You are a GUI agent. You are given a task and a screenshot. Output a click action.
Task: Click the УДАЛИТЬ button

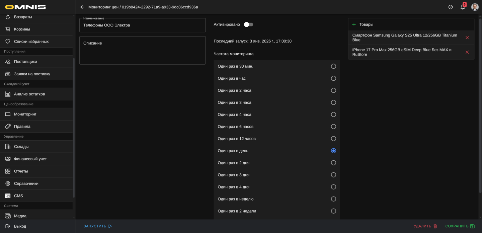[x=425, y=226]
